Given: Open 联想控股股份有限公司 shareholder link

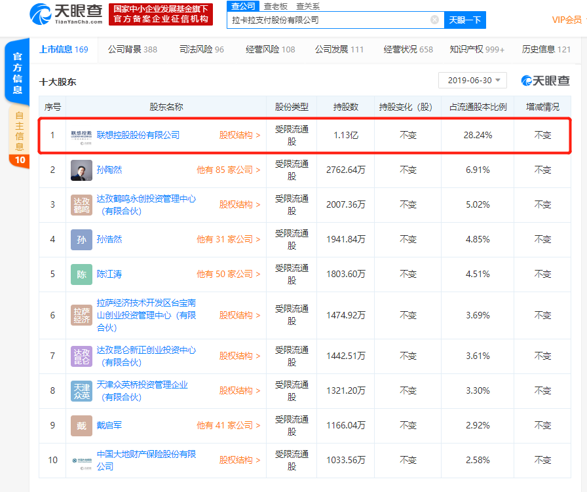Looking at the screenshot, I should tap(138, 135).
